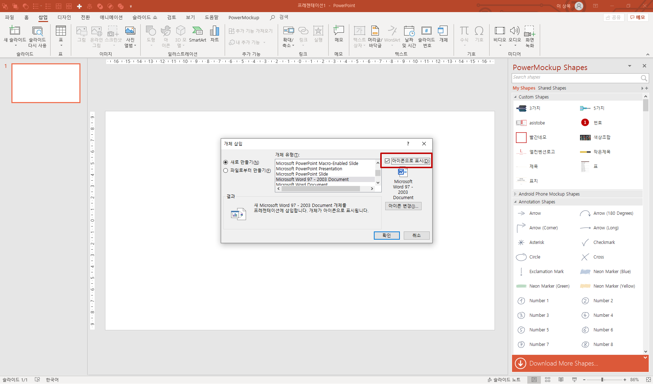Click the 아이콘 변경 button
The width and height of the screenshot is (653, 384).
pos(403,206)
